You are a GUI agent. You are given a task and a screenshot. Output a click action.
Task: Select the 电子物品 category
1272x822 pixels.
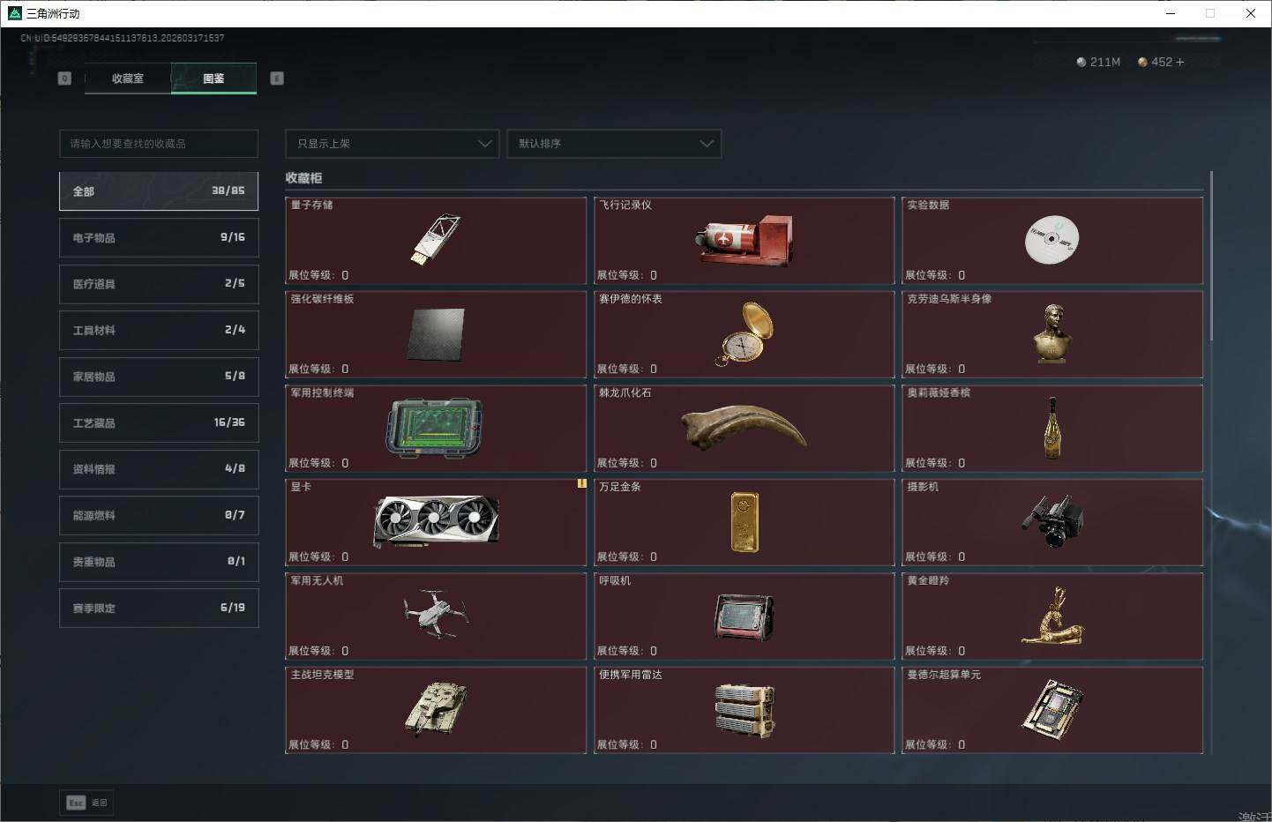[159, 238]
